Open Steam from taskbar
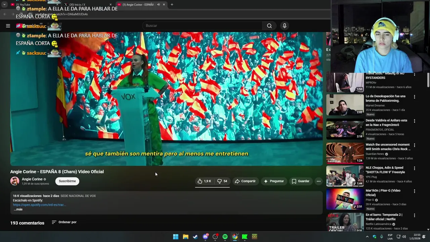The image size is (430, 242). coord(195,237)
